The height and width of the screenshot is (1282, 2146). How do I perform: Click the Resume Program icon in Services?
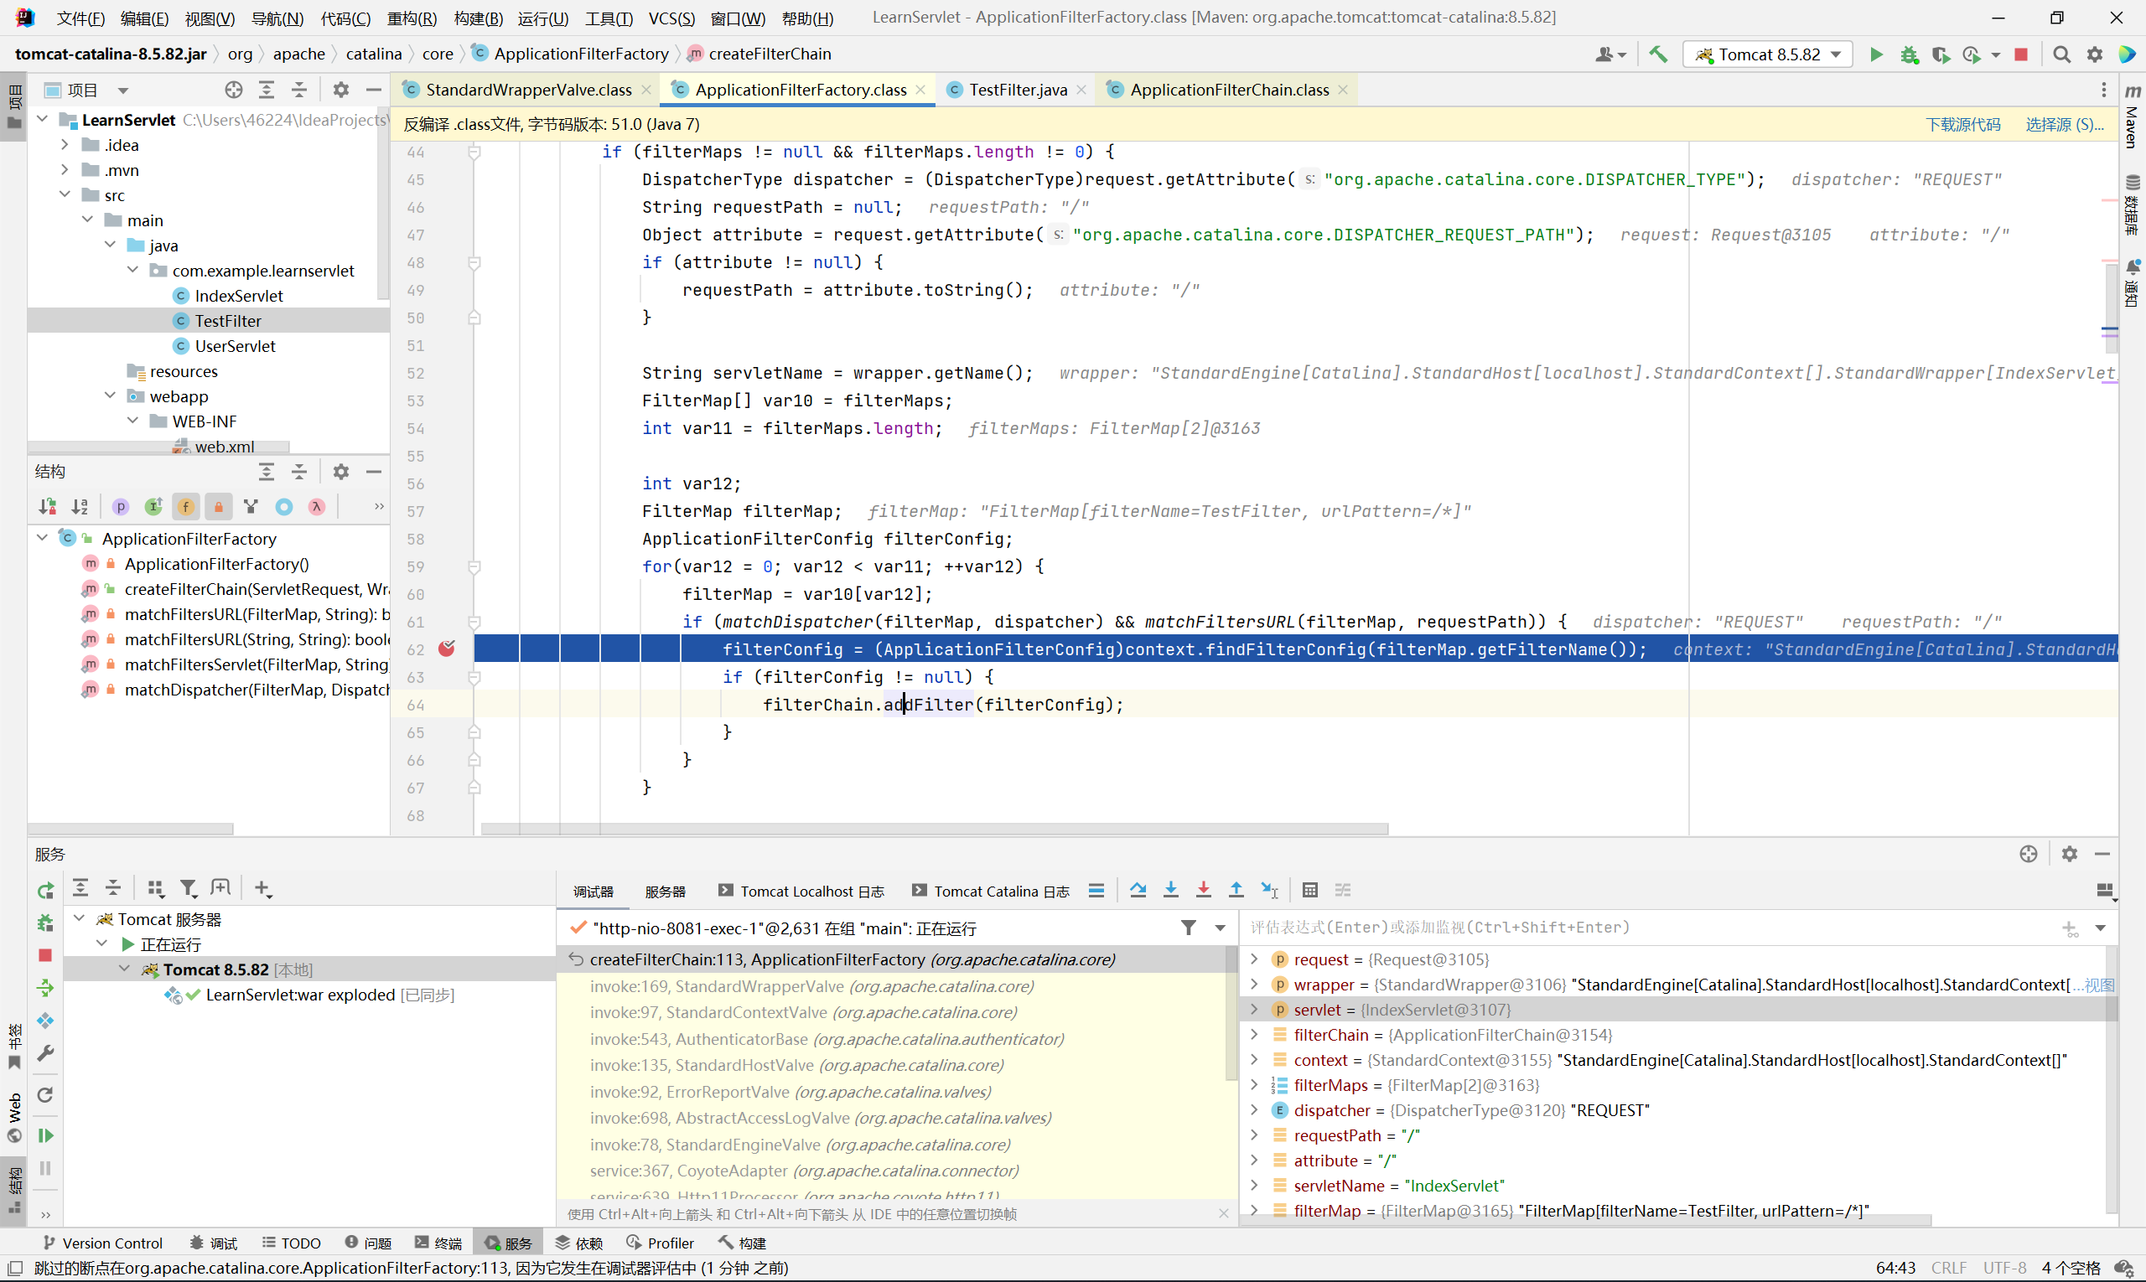46,1135
